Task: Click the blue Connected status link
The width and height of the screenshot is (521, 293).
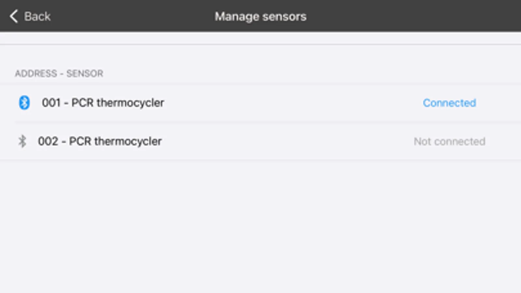Action: [x=449, y=103]
